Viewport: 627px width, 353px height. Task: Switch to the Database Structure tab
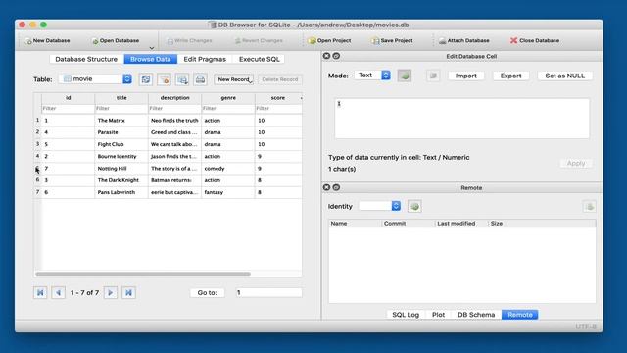pyautogui.click(x=86, y=59)
